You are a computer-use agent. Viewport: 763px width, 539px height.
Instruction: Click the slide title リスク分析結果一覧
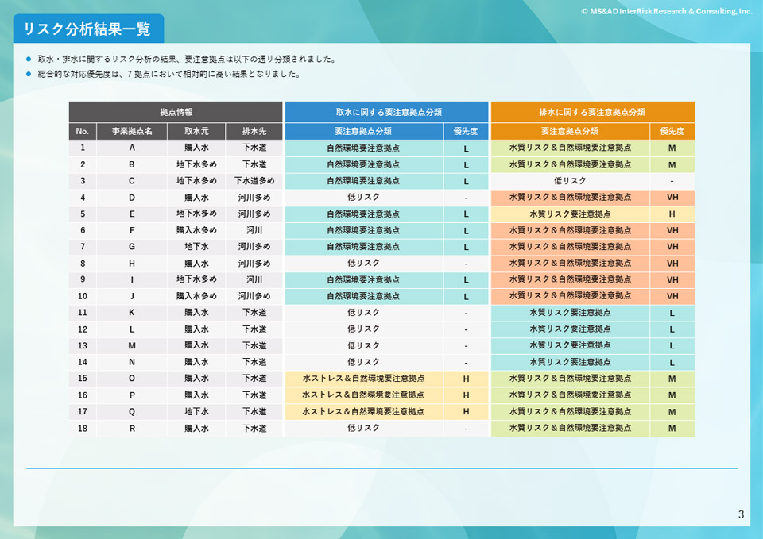[x=87, y=29]
